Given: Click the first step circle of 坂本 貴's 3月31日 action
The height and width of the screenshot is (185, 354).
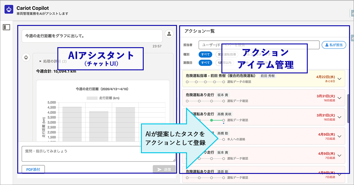Looking at the screenshot, I should coord(187,101).
